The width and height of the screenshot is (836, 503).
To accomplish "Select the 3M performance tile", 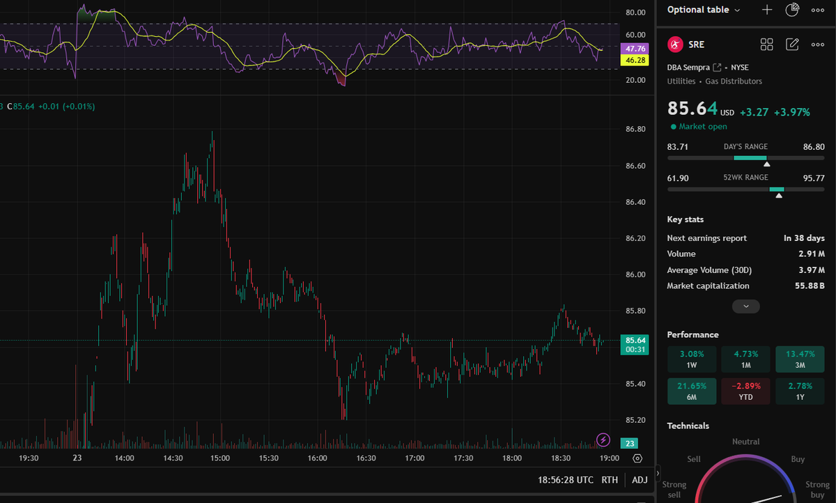I will pos(800,359).
